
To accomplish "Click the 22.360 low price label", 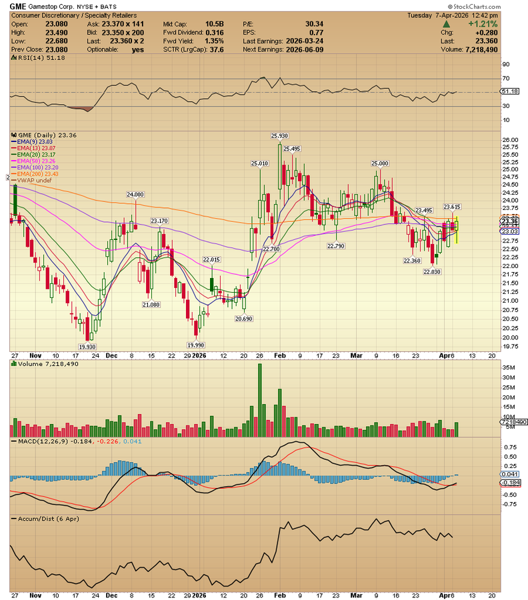I will pos(412,261).
